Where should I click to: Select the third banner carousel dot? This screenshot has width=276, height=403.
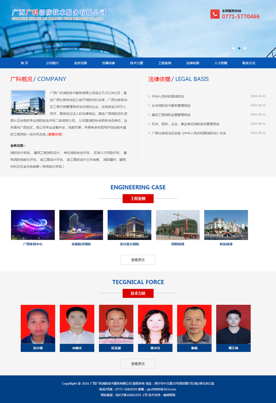point(245,48)
